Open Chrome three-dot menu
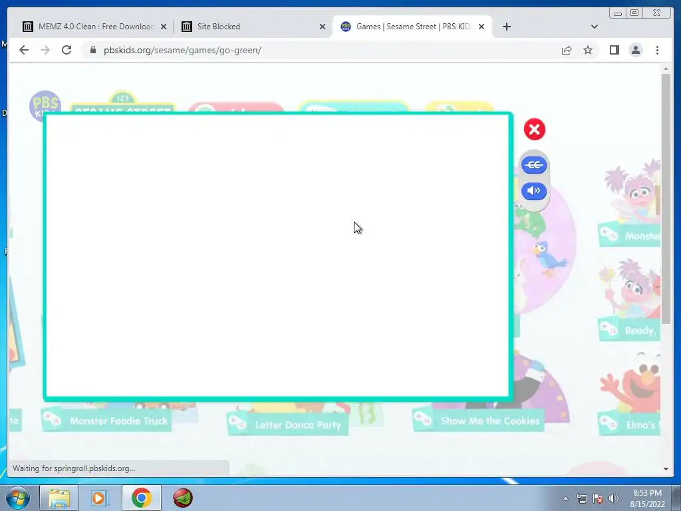681x511 pixels. tap(657, 50)
